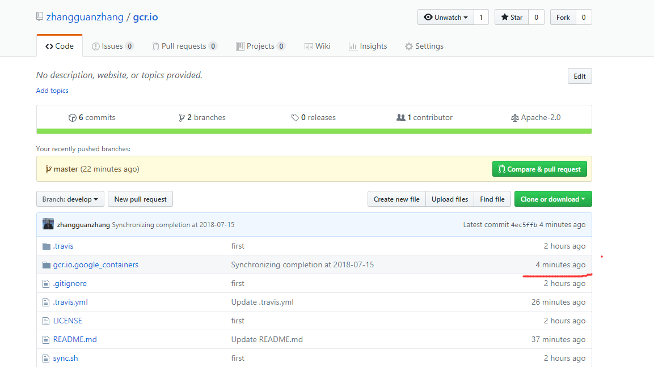Click the Issues exclamation icon
This screenshot has height=367, width=654.
pyautogui.click(x=95, y=46)
